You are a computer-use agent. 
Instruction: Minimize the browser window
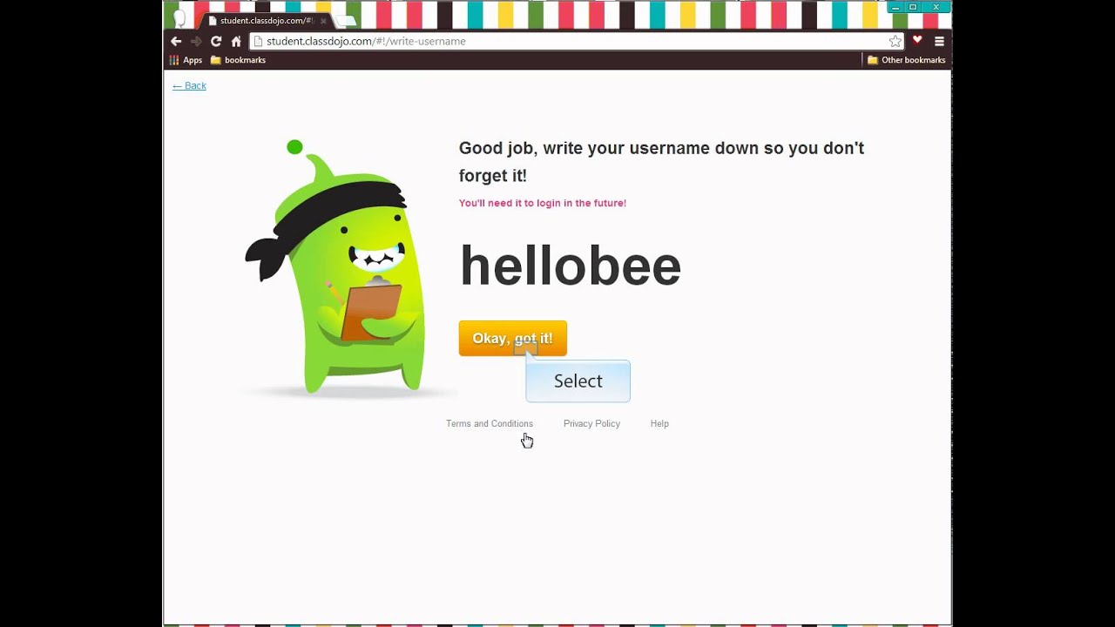click(x=896, y=7)
